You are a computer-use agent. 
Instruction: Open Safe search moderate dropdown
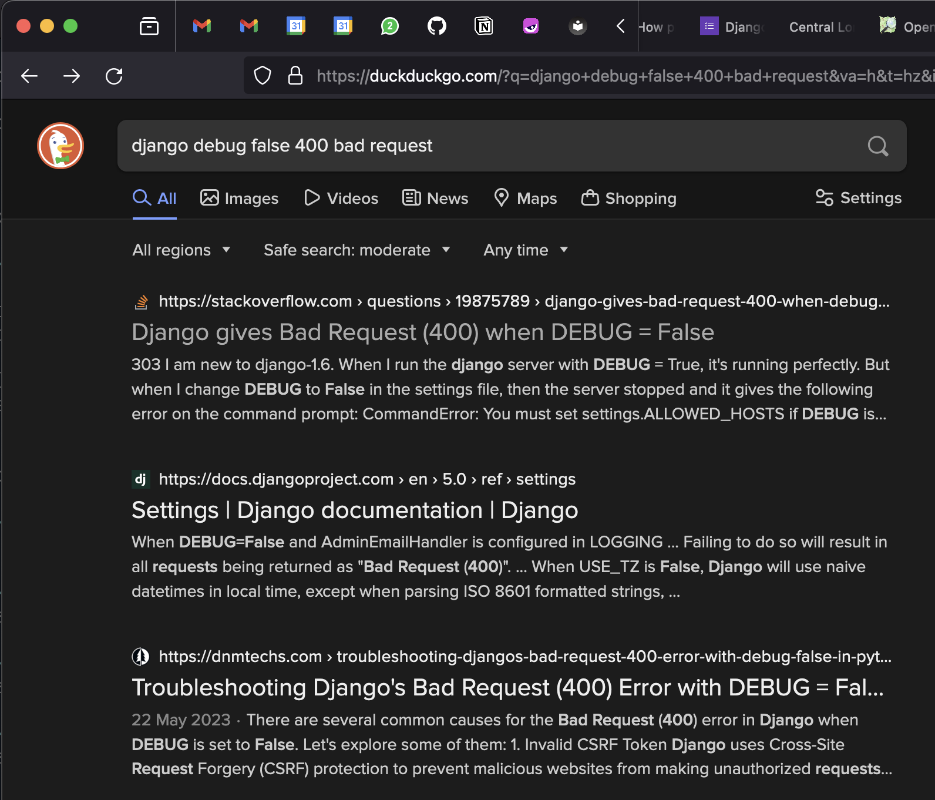point(356,250)
